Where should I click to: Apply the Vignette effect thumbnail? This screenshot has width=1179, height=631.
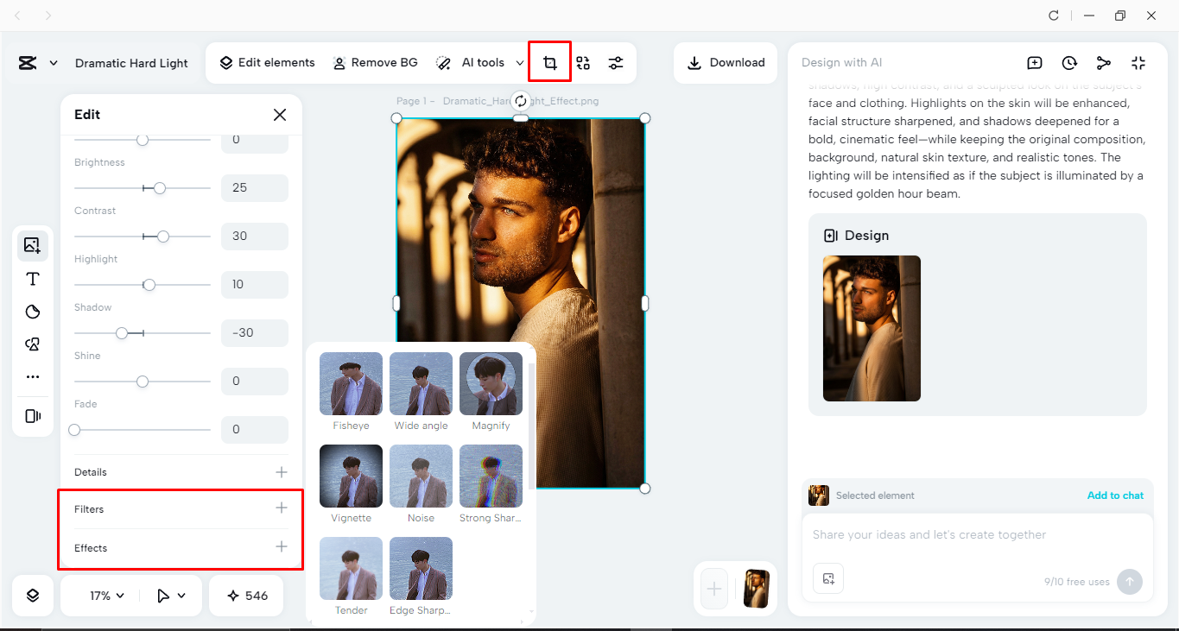351,476
